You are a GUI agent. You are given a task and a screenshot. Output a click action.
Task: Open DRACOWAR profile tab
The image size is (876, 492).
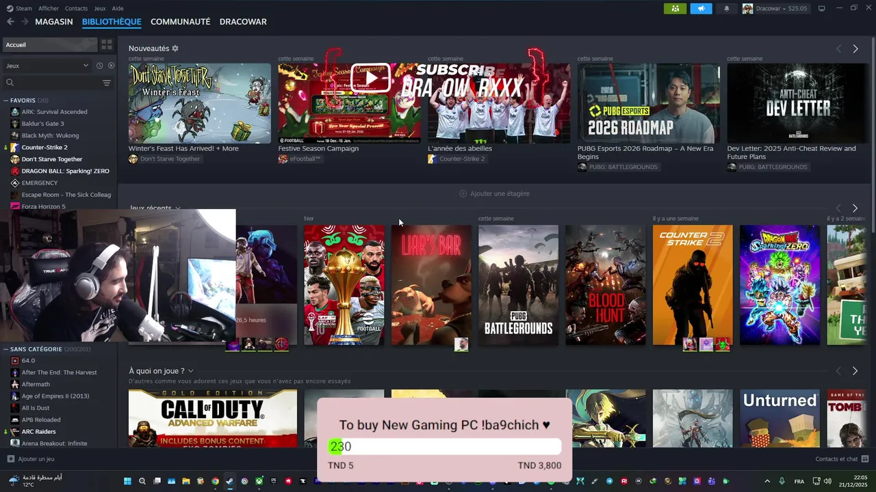tap(243, 22)
